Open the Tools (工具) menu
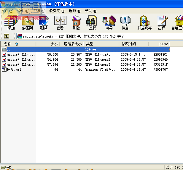Screen dimensions: 183x170 coord(39,11)
